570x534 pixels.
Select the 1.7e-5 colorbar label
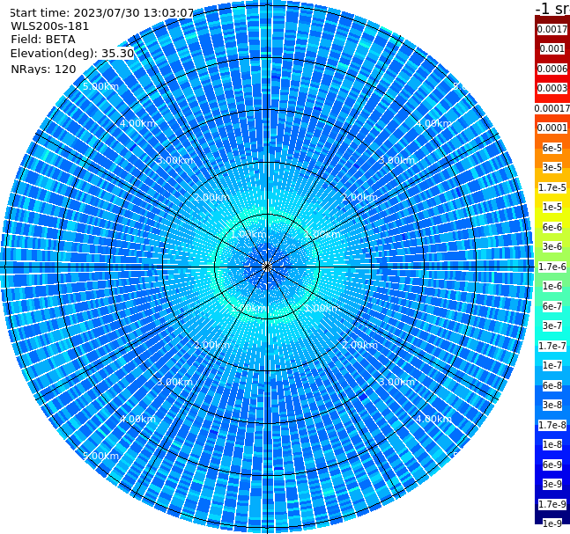552,187
